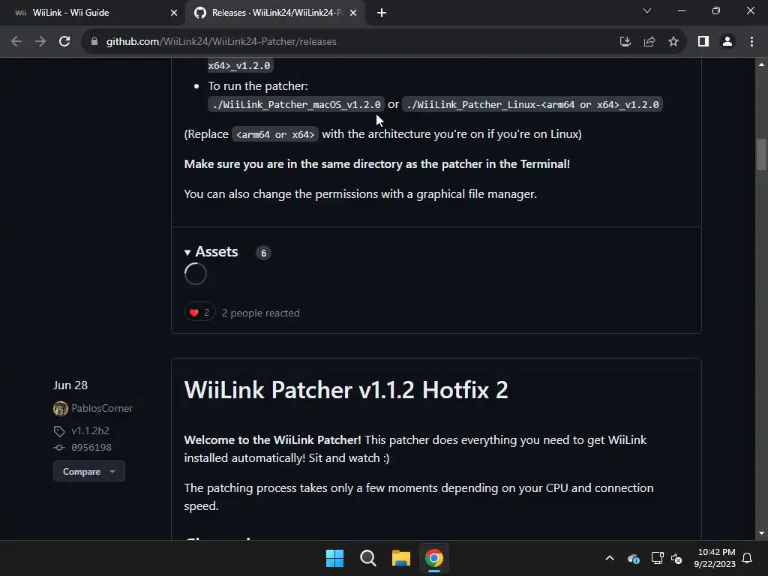Close the Releases WiiLink24 tab

coord(353,13)
